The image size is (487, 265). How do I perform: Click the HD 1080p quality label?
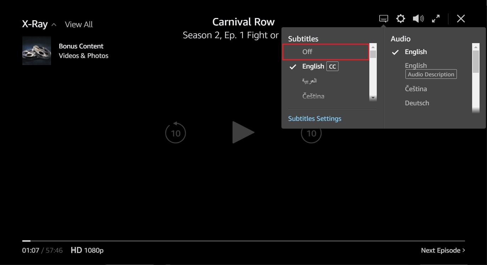(x=87, y=250)
